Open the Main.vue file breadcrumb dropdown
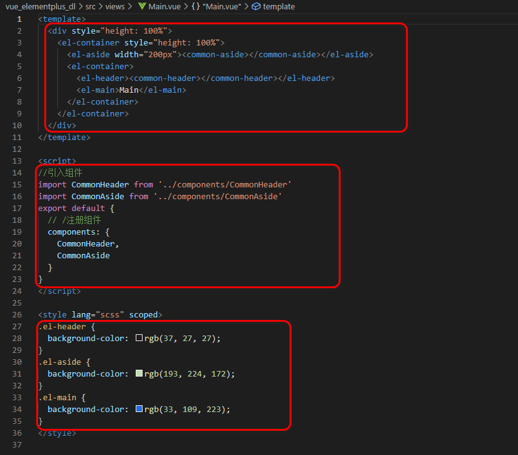The height and width of the screenshot is (455, 518). tap(164, 6)
